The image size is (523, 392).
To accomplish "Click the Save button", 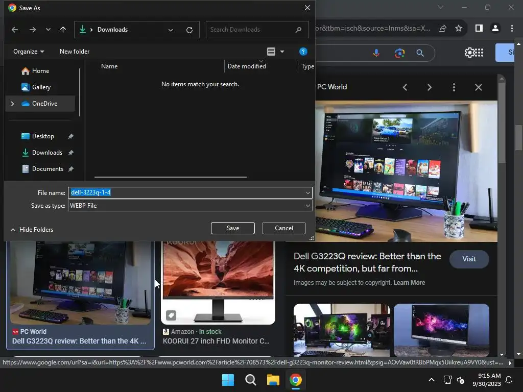I will tap(233, 228).
